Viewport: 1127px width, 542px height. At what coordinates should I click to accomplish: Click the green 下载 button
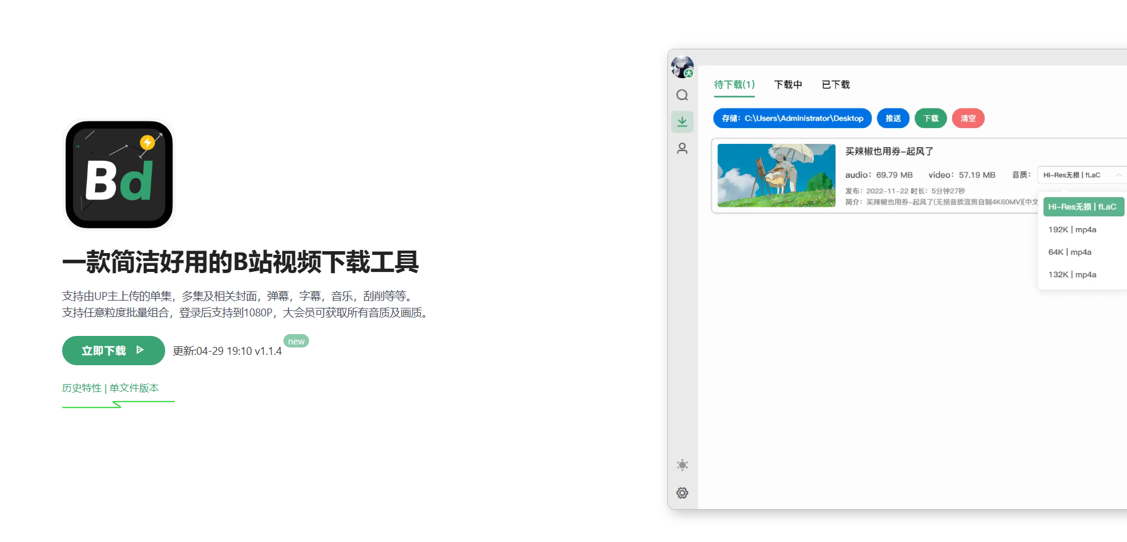[931, 118]
